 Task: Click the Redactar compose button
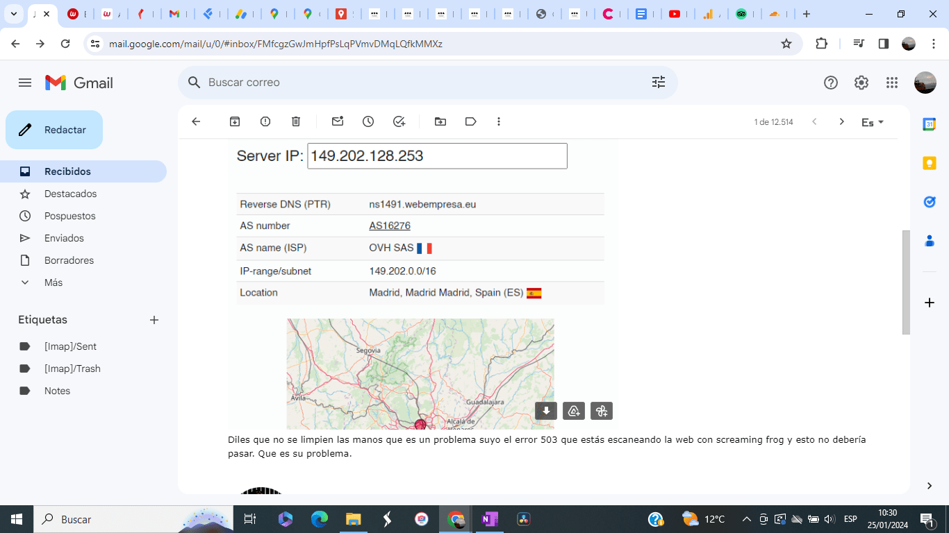click(54, 130)
